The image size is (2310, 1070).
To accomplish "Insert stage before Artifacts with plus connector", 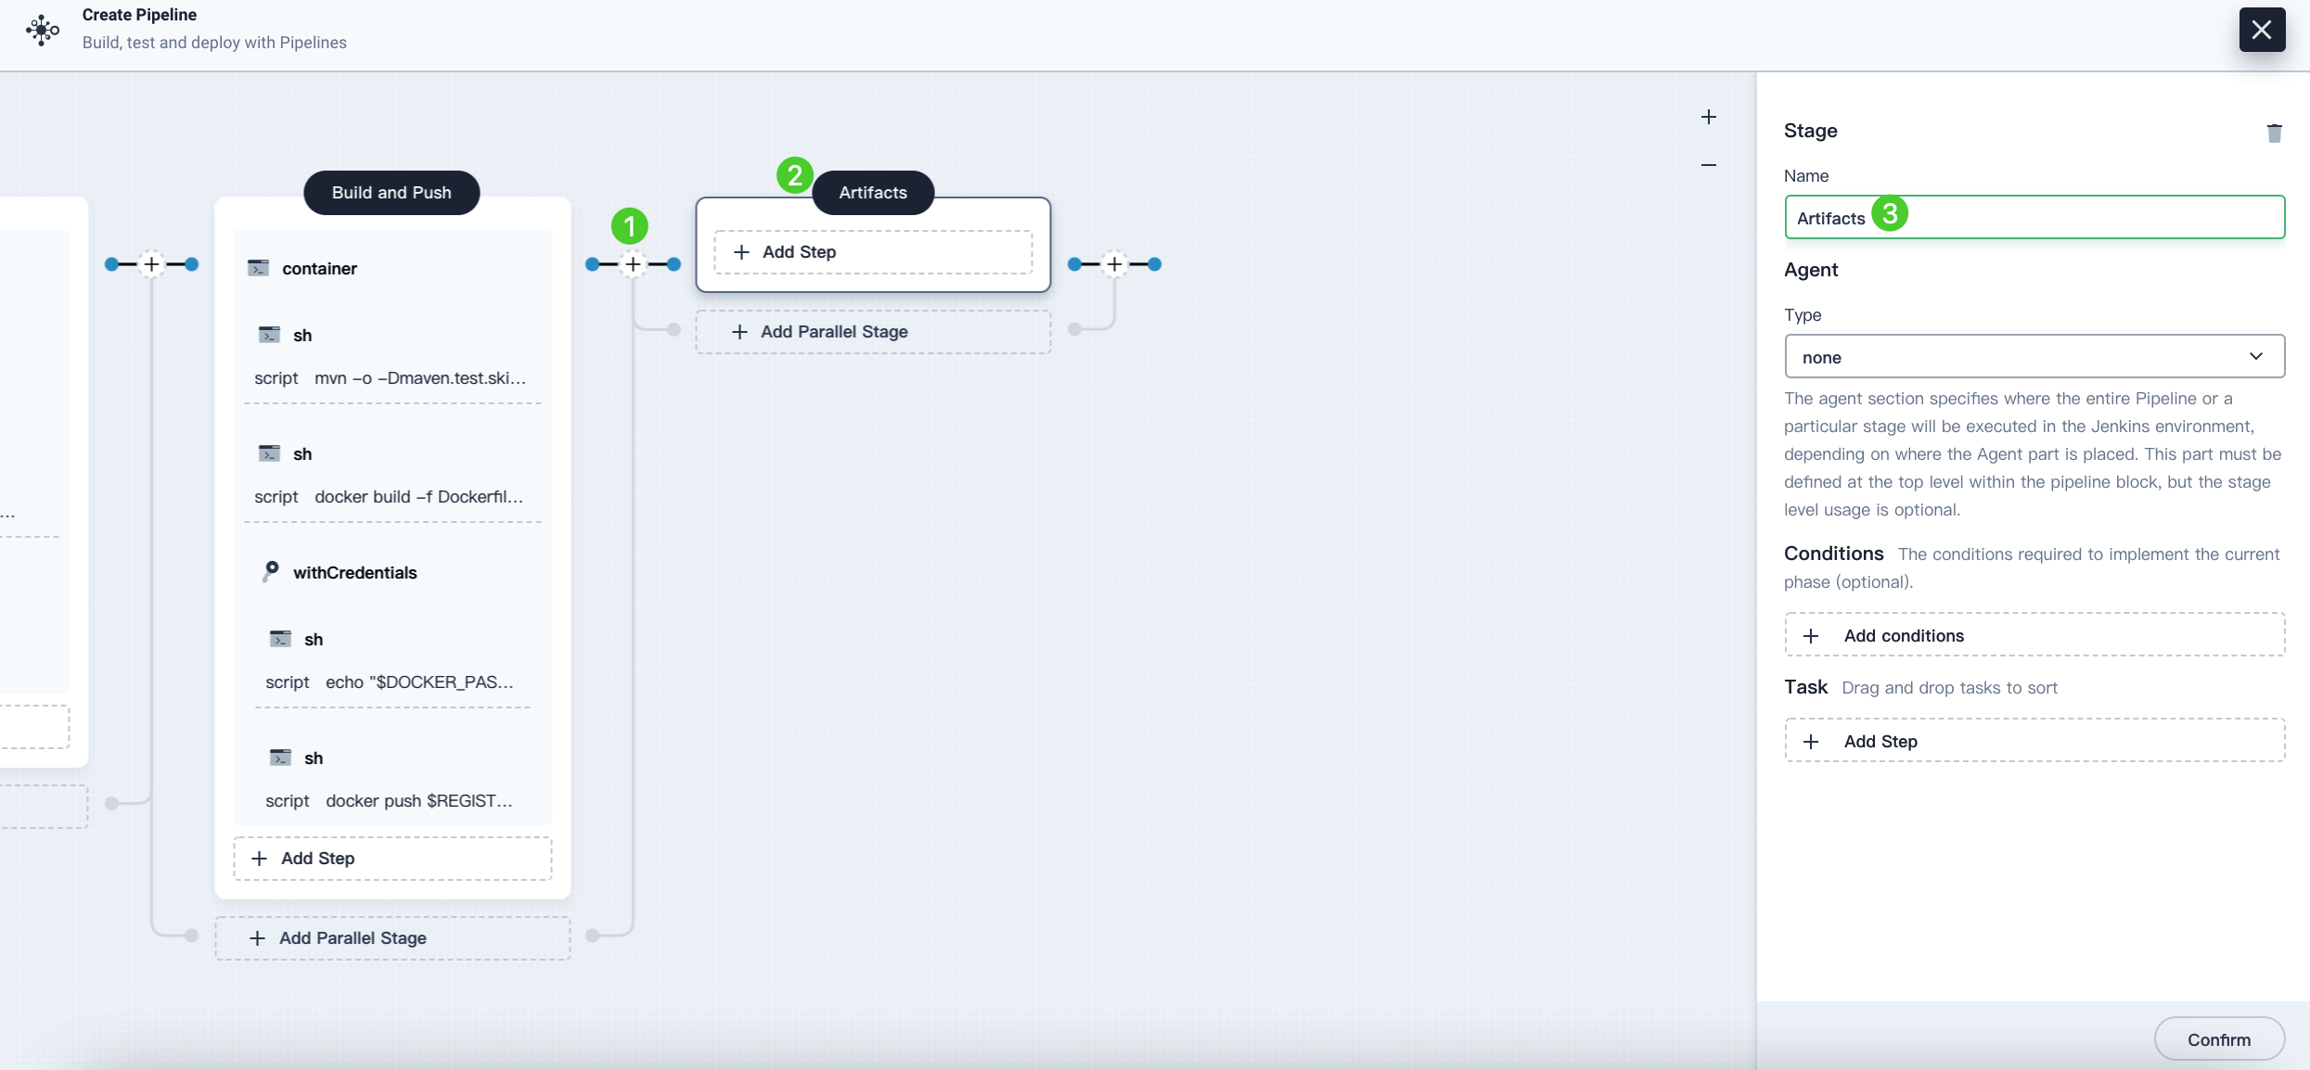I will coord(633,264).
